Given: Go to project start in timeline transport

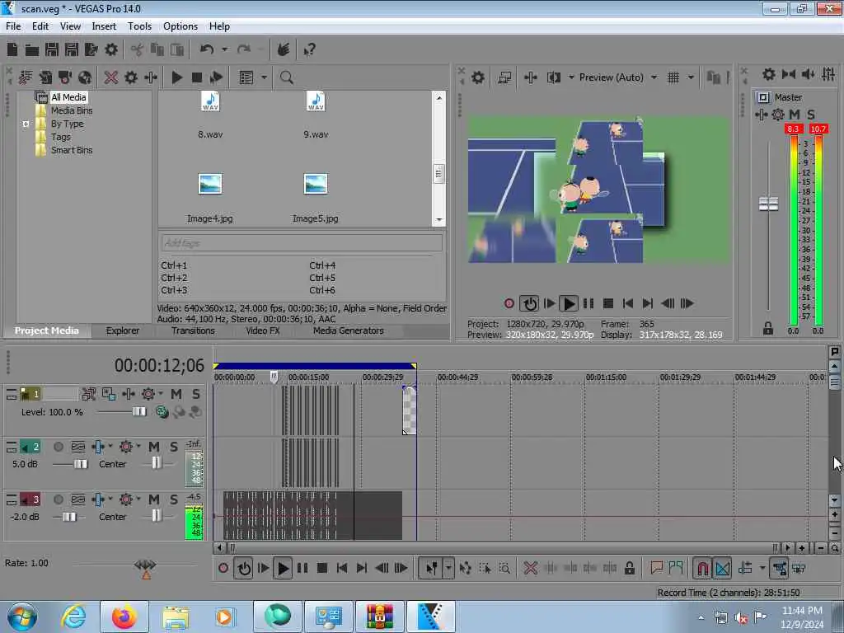Looking at the screenshot, I should point(342,568).
